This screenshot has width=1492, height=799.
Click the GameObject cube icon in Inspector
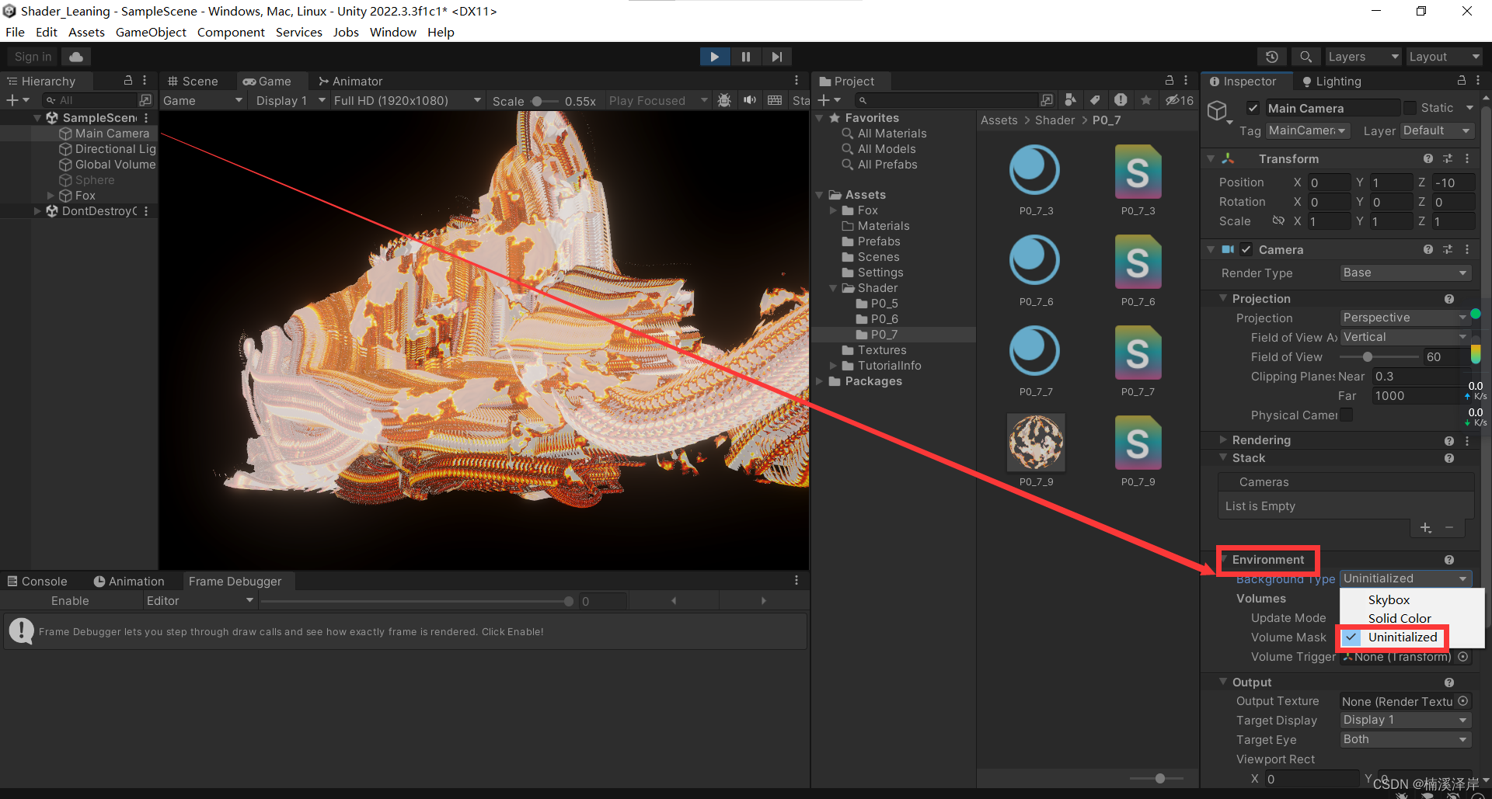1218,111
